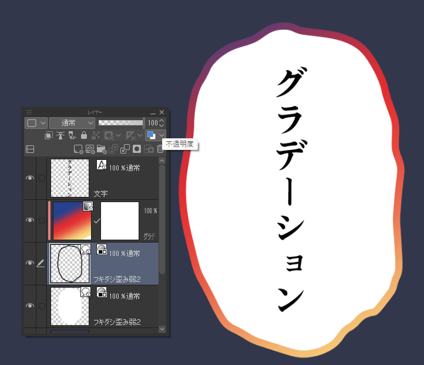Click apply mask to layer icon

pyautogui.click(x=149, y=149)
